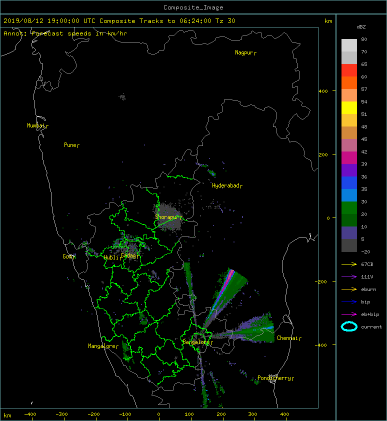Click the 400 tick on the vertical axis

click(x=323, y=91)
